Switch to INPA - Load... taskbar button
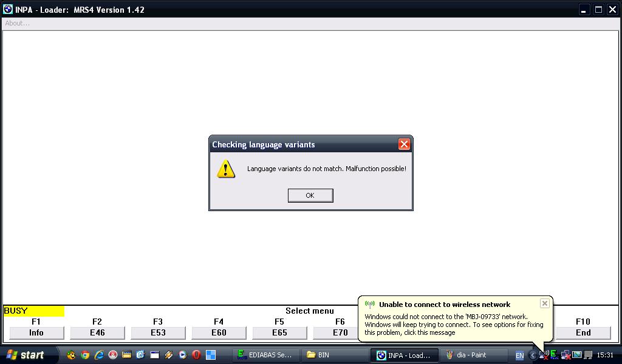Screen dimensions: 622x364 click(x=405, y=355)
